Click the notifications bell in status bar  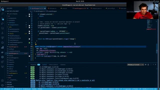coord(155,89)
